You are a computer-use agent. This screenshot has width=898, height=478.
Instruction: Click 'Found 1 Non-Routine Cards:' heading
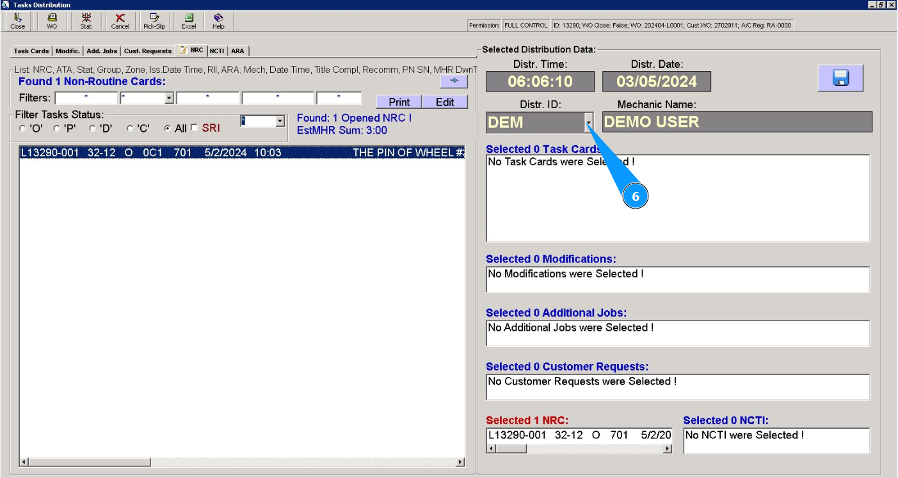(x=92, y=81)
